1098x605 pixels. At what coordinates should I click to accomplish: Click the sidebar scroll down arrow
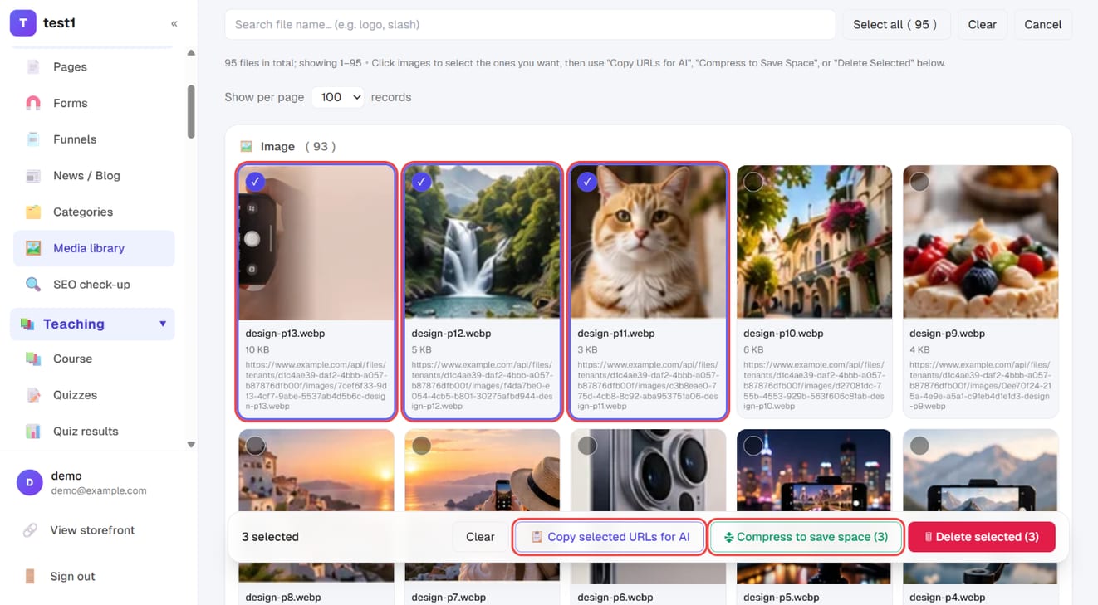191,445
